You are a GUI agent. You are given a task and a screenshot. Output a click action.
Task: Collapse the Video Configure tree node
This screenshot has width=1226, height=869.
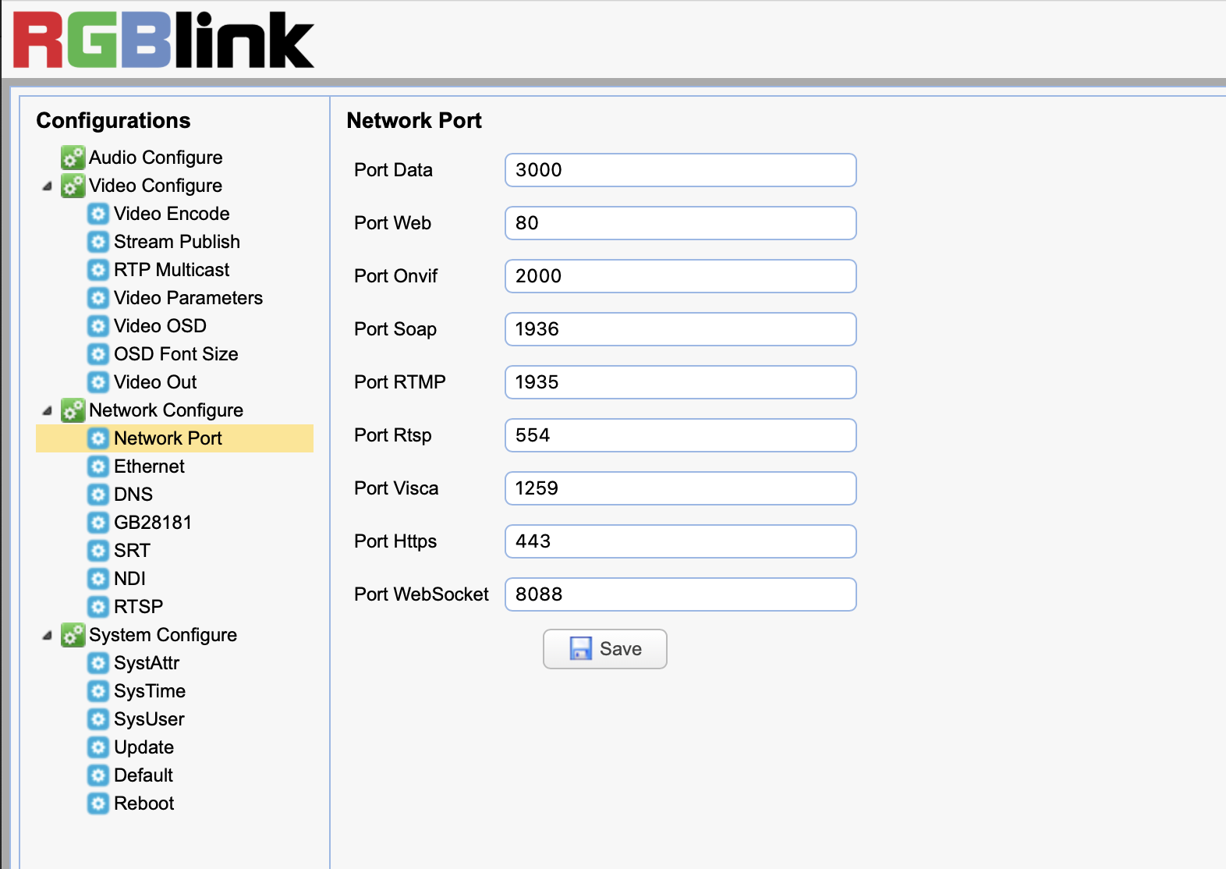click(47, 186)
